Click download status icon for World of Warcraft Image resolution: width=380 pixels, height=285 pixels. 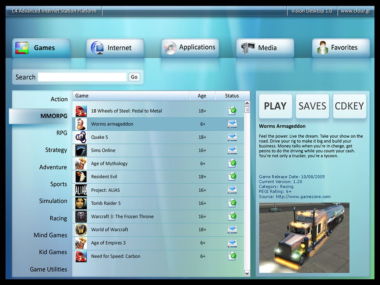[x=232, y=229]
